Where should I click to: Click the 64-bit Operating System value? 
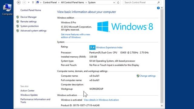(112, 61)
